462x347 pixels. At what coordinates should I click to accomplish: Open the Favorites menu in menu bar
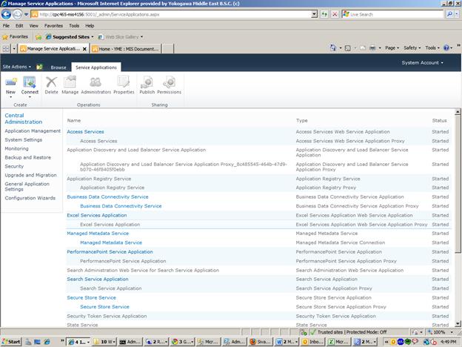tap(53, 26)
